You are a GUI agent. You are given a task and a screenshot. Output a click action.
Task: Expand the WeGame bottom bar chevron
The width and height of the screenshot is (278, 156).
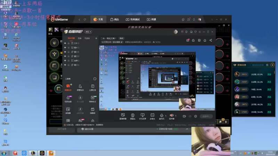[x=187, y=129]
